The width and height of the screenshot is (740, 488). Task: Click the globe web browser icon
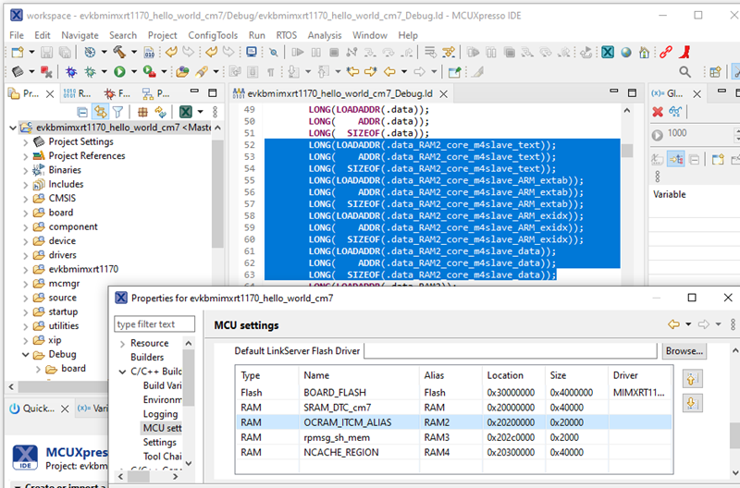coord(626,53)
